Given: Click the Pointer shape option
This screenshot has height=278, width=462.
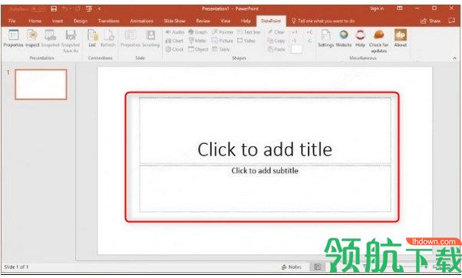Looking at the screenshot, I should (223, 31).
